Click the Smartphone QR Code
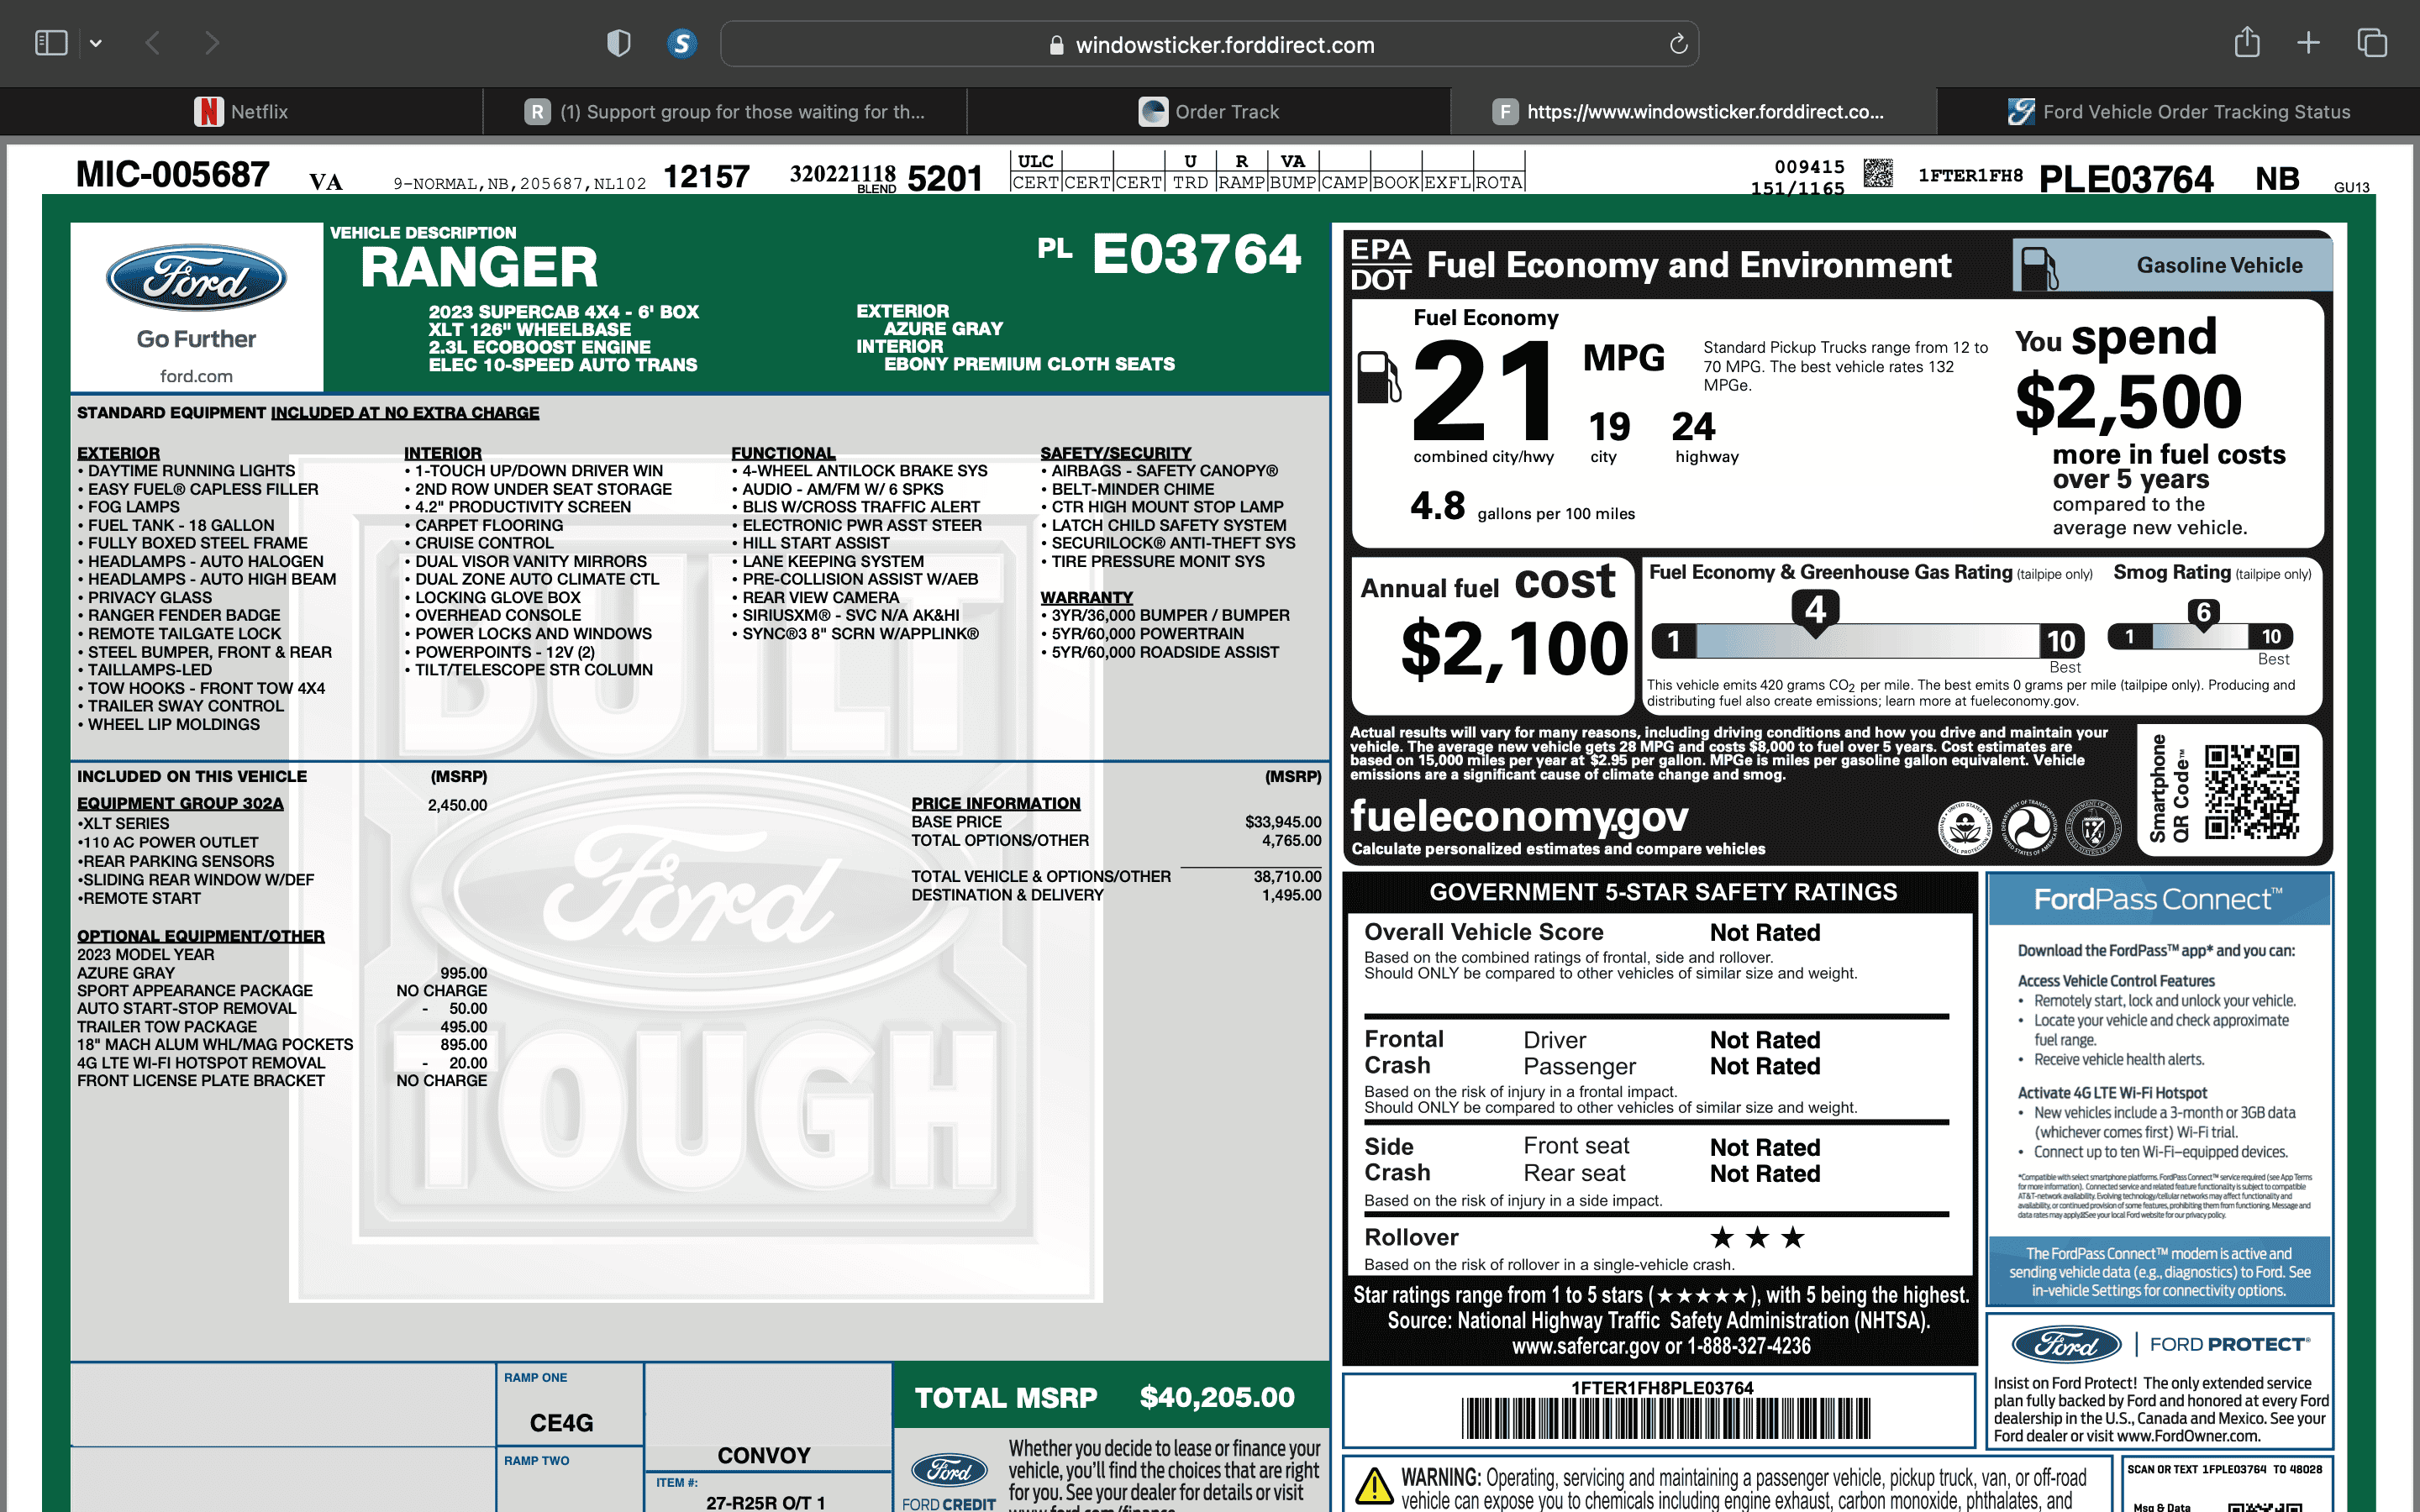This screenshot has width=2420, height=1512. tap(2252, 791)
